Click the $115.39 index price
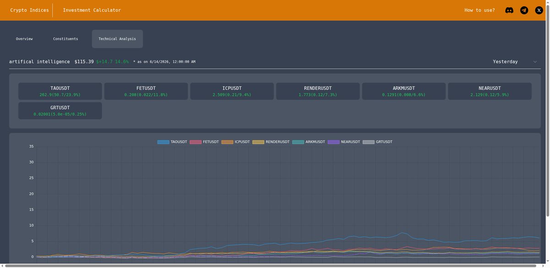Viewport: 550px width, 268px height. click(x=84, y=62)
